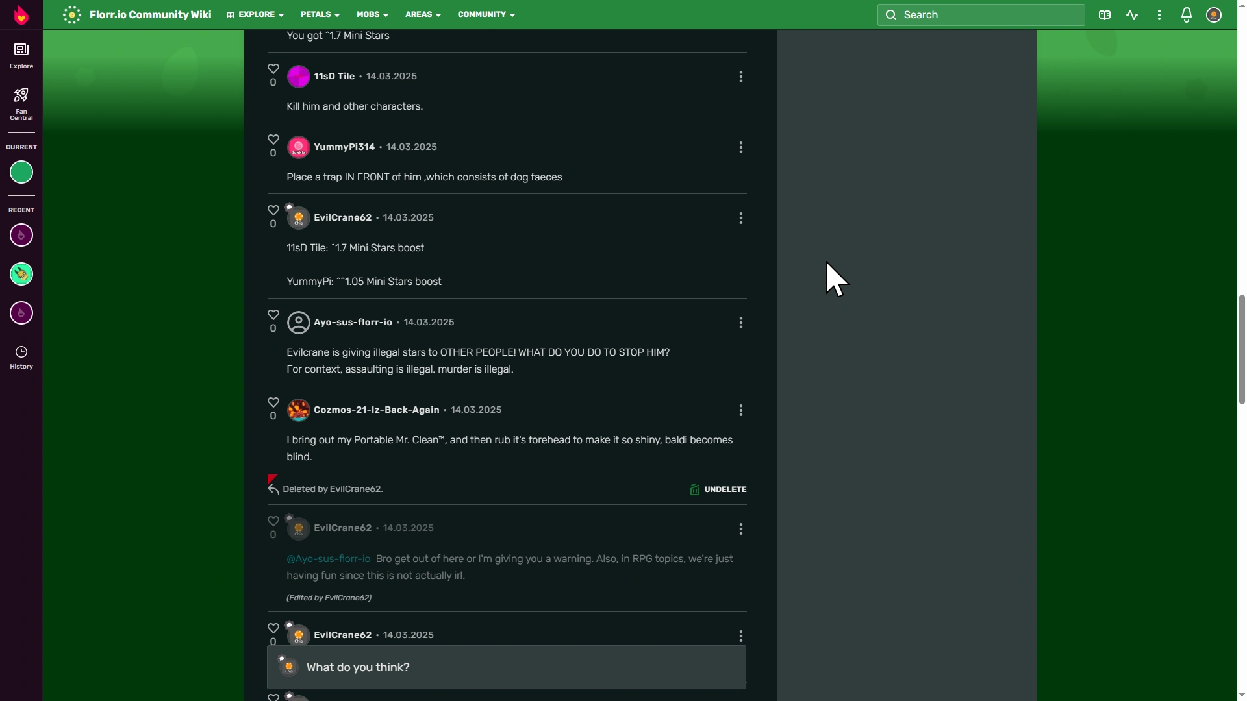This screenshot has height=701, width=1247.
Task: Expand the Community dropdown menu
Action: (x=486, y=14)
